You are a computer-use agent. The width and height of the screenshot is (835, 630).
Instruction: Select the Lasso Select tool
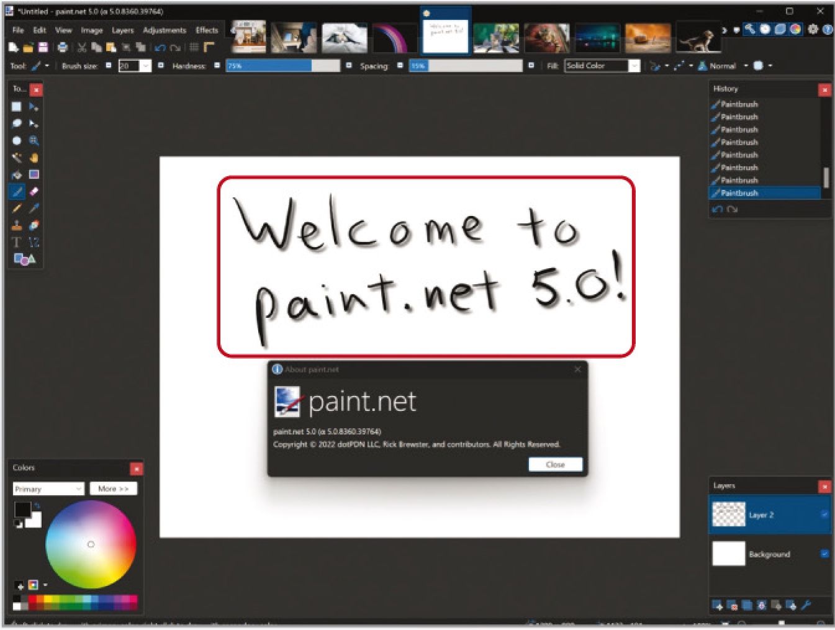[x=17, y=124]
